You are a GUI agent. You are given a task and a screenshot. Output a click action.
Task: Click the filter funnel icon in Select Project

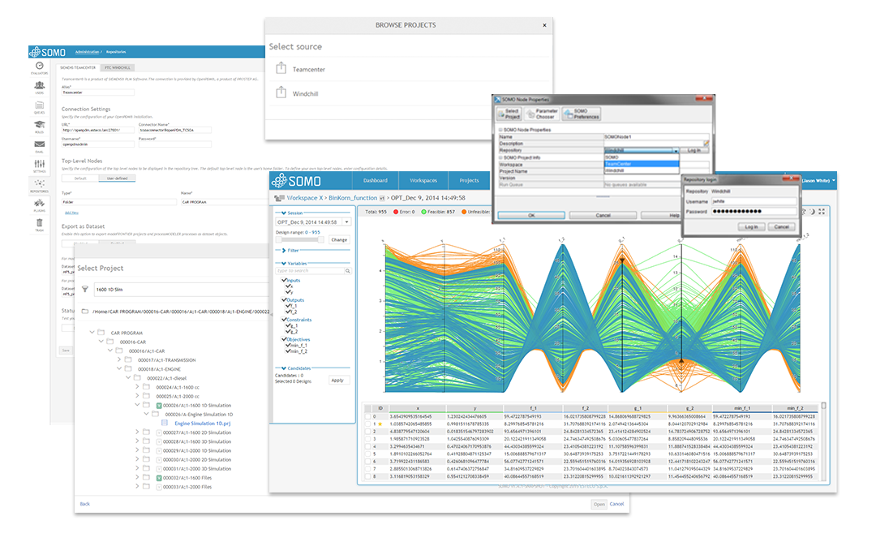pyautogui.click(x=85, y=288)
